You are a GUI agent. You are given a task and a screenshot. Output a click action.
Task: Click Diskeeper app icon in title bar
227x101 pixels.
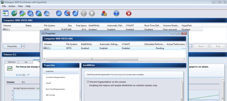pyautogui.click(x=2, y=2)
